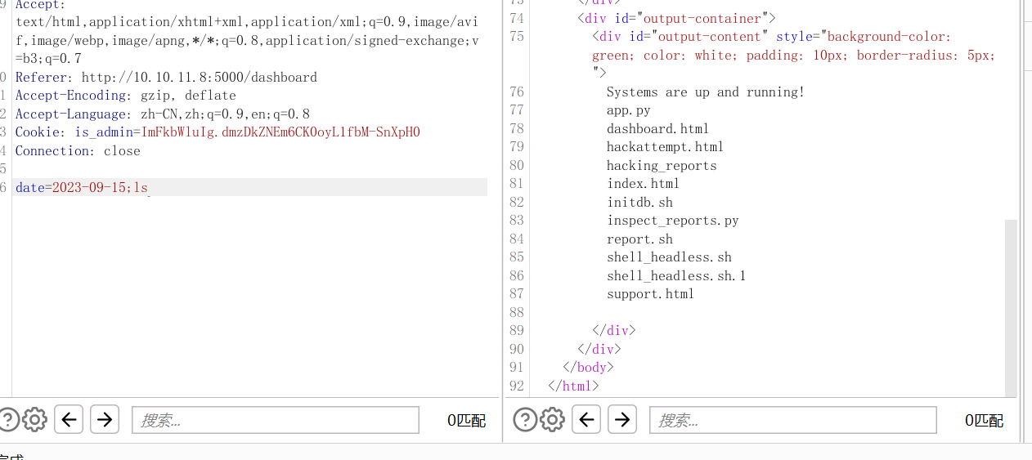Go to next match in response panel
This screenshot has width=1032, height=460.
tap(622, 420)
